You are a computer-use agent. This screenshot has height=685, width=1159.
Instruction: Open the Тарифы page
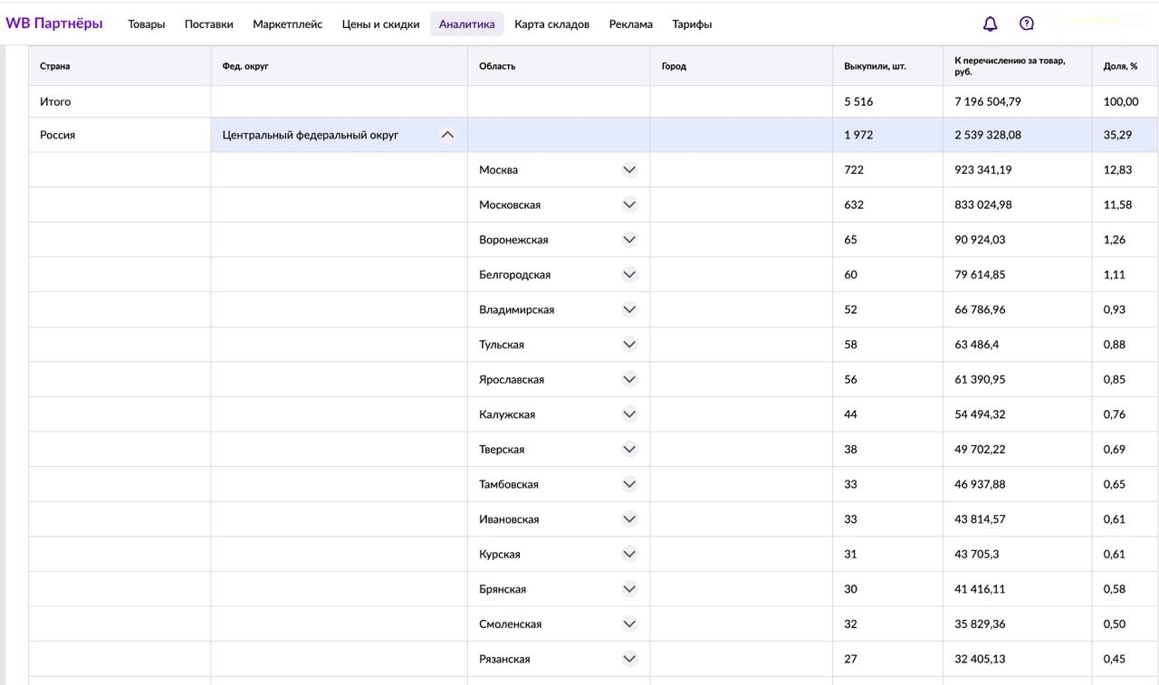click(x=692, y=24)
